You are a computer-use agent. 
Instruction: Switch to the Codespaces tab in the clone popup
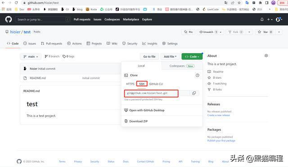tap(182, 66)
